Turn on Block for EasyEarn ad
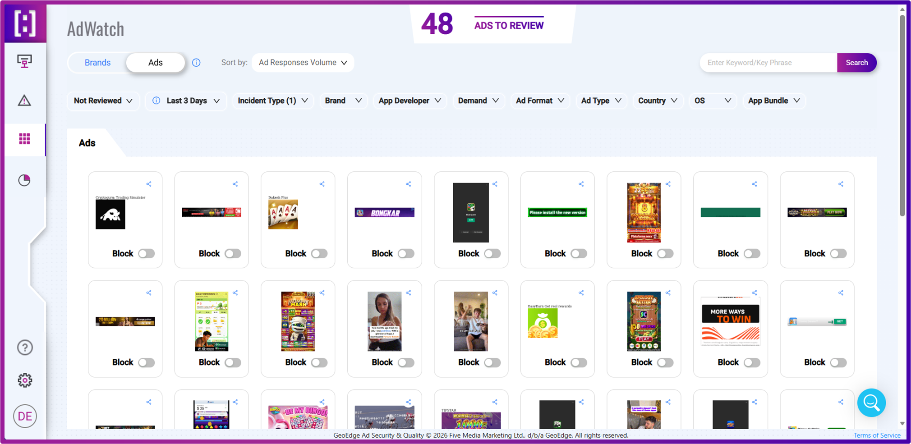Screen dimensions: 911x444 tap(578, 362)
